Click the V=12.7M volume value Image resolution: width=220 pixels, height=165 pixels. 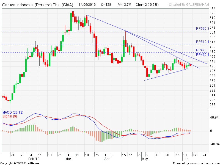pos(125,5)
